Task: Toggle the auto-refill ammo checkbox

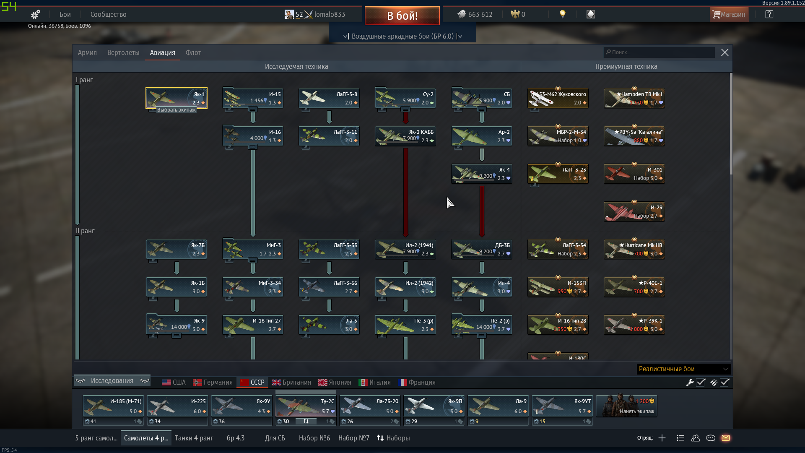Action: click(x=725, y=383)
